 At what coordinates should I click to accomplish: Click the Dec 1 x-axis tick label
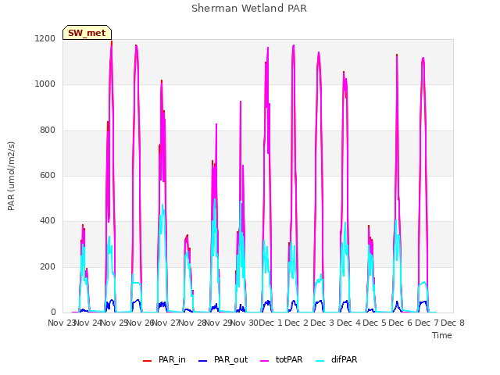(x=270, y=323)
